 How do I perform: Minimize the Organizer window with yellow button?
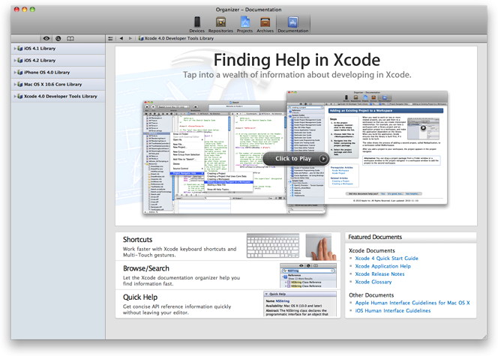[25, 10]
